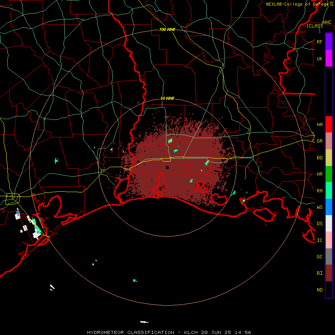Click the UK legend label
Screen dimensions: 335x335
pyautogui.click(x=319, y=58)
